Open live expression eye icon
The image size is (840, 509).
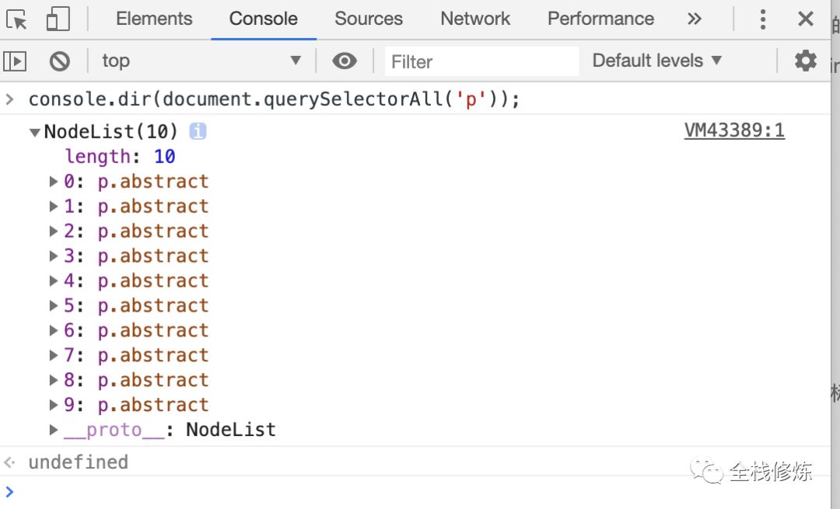pyautogui.click(x=345, y=61)
